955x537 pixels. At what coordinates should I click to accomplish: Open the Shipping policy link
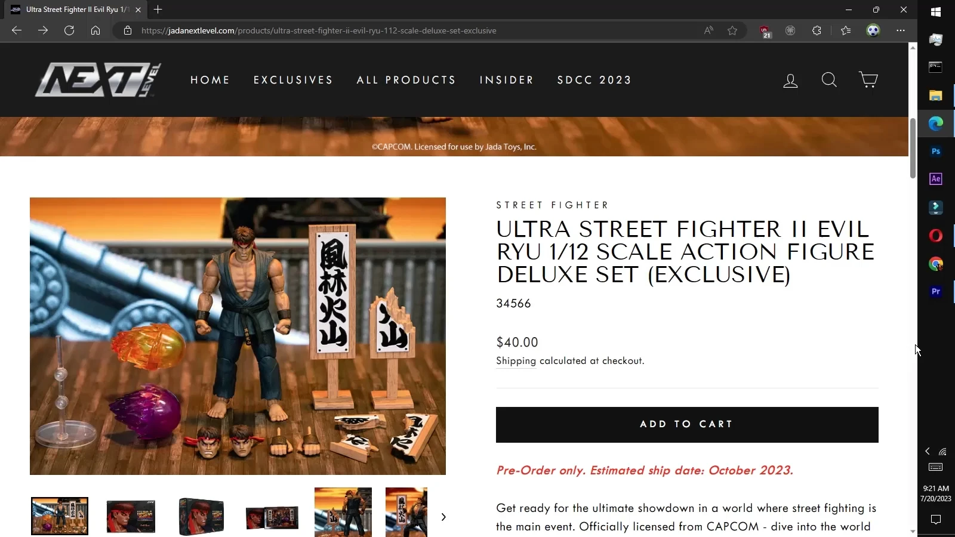coord(516,361)
